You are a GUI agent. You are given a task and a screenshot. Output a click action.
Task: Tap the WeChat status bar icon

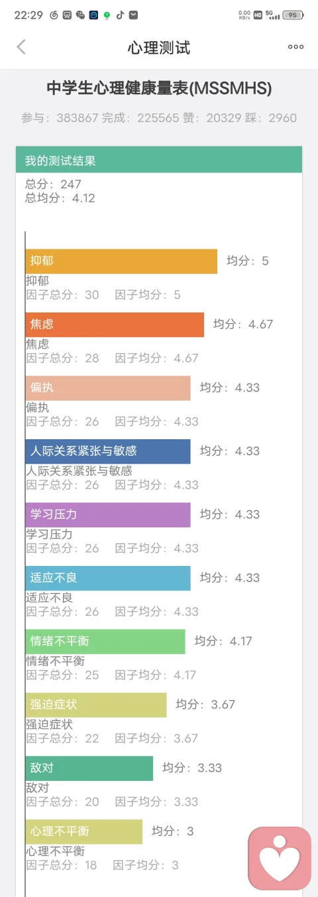click(x=80, y=15)
